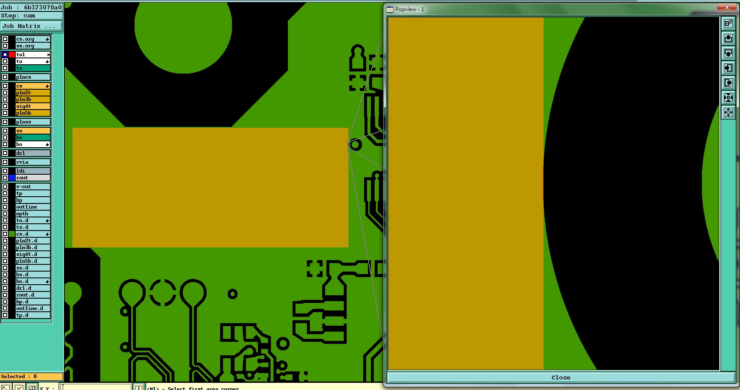Enable the cs.org layer checkbox
This screenshot has width=740, height=390.
[x=5, y=39]
